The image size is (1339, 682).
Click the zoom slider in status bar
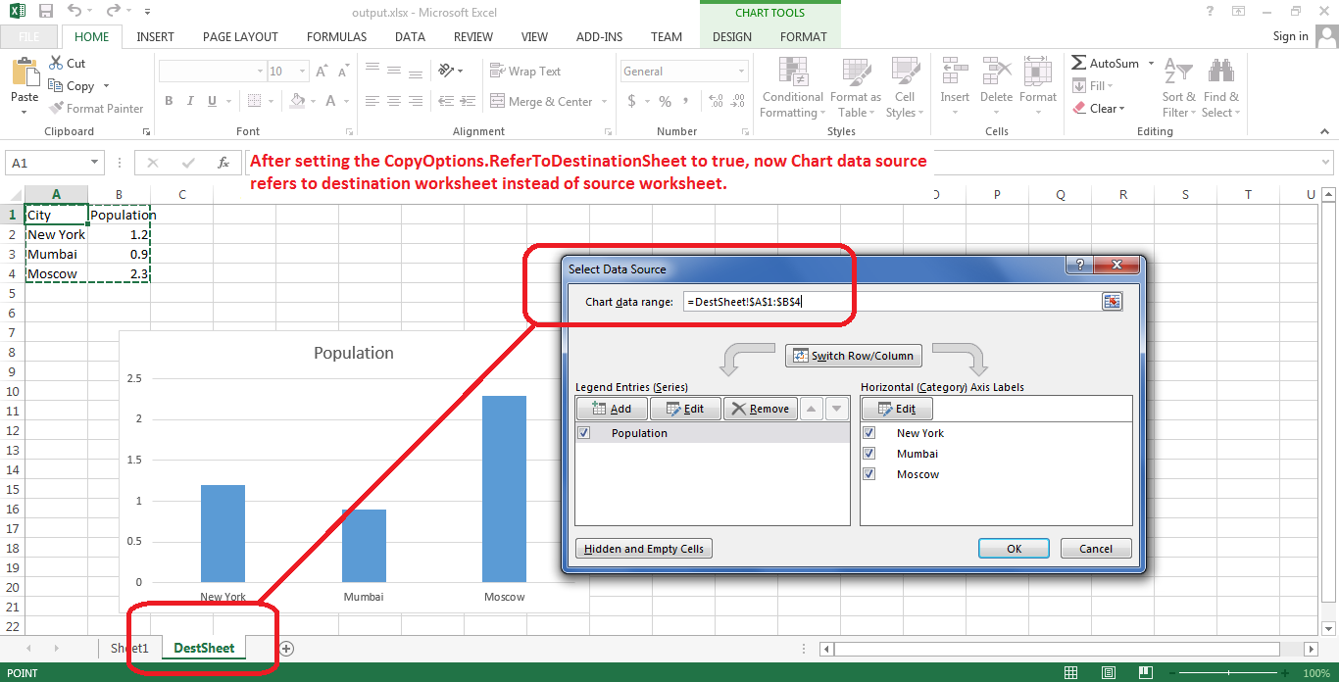click(1235, 673)
